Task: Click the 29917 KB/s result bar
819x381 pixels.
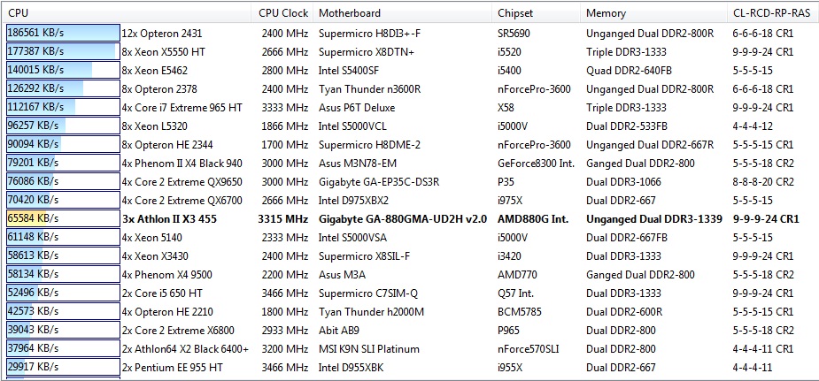Action: 62,367
